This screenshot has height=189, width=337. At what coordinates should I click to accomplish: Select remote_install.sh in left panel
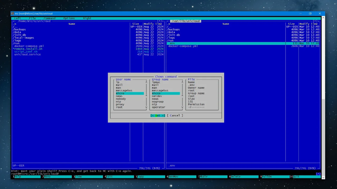[x=88, y=49]
